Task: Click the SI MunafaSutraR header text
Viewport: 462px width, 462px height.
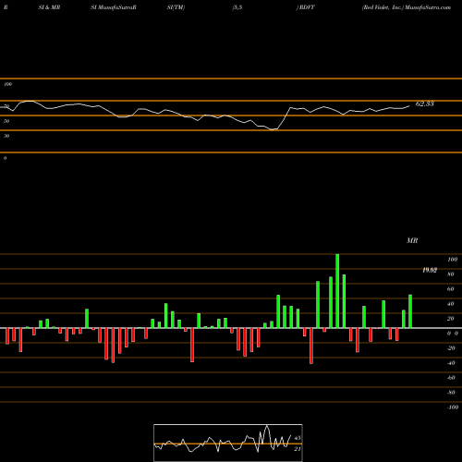Action: pyautogui.click(x=114, y=7)
